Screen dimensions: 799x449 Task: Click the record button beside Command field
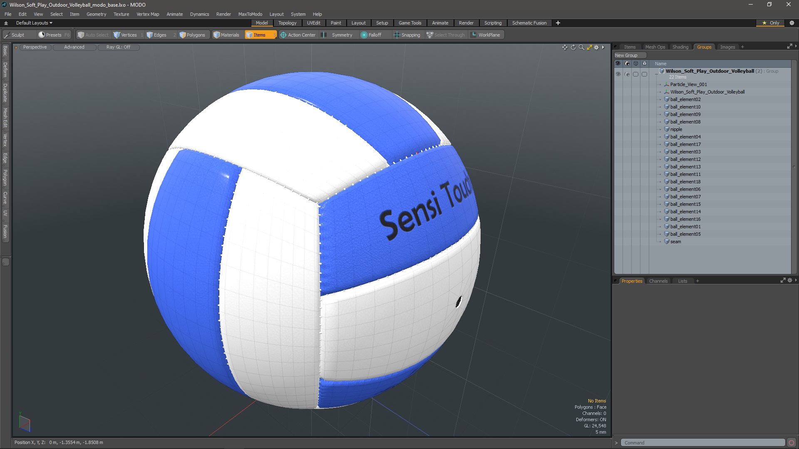[x=792, y=443]
